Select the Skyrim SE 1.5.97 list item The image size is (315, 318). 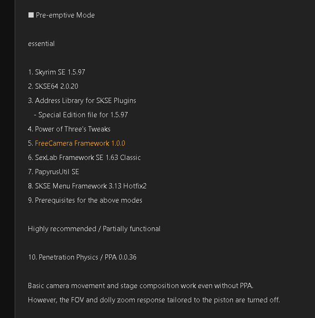pos(56,72)
